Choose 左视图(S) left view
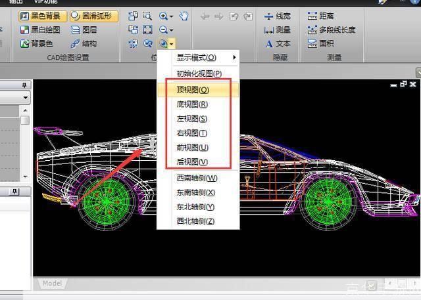 (198, 118)
